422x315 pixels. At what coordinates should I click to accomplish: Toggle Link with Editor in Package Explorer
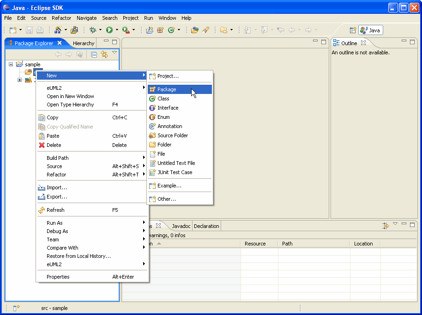104,54
